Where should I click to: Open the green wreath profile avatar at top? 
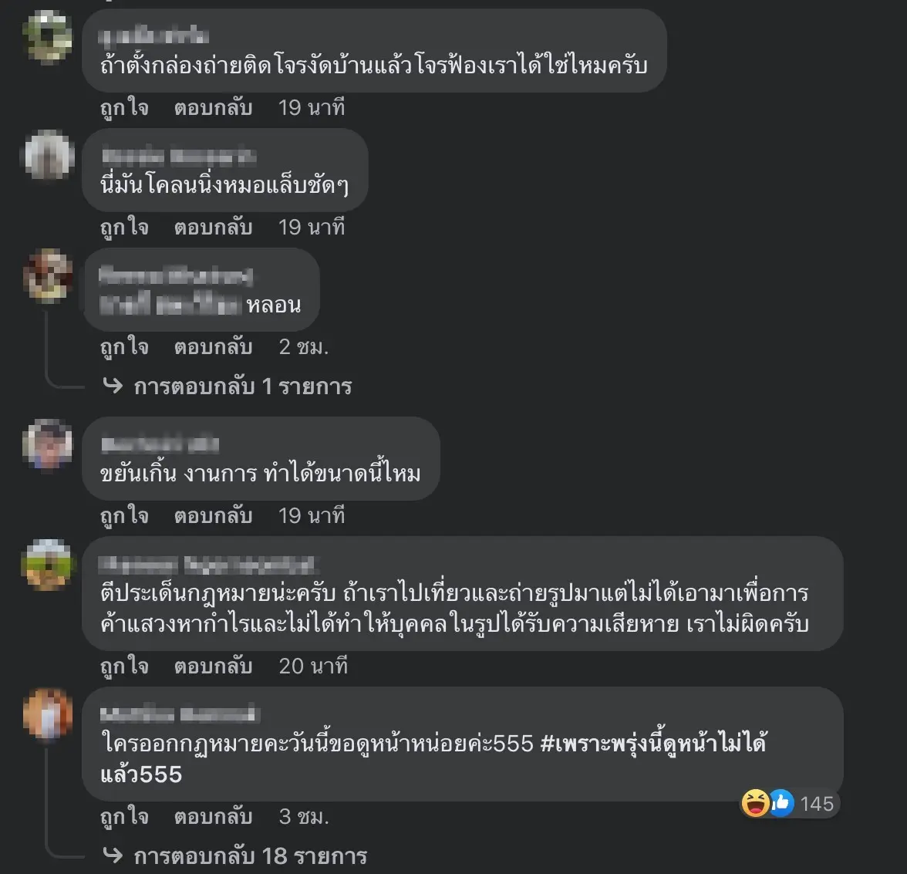(48, 36)
